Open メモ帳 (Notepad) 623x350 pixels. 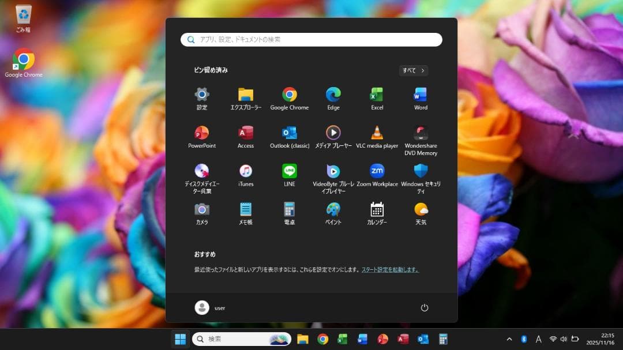pyautogui.click(x=245, y=210)
